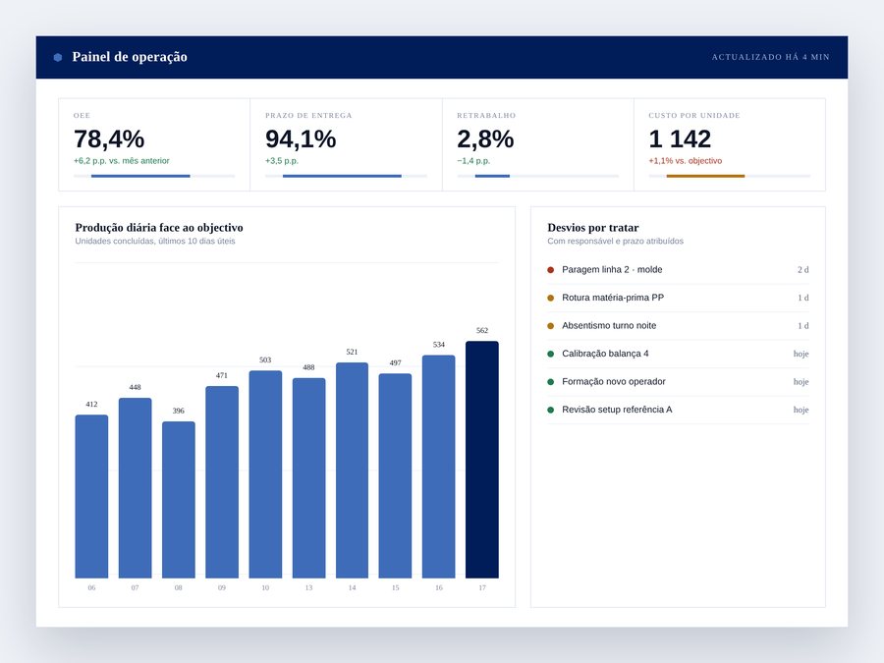The image size is (884, 663).
Task: Select the chart bar labelled 396
Action: [179, 500]
